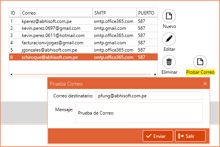
Task: Click SMTP cell smtp.gmail.com in row 4
Action: [x=110, y=43]
